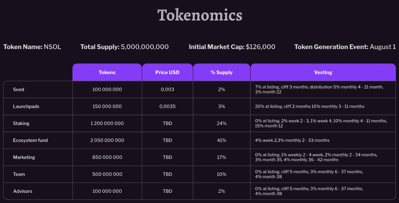399x203 pixels.
Task: Click the Marketing row label
Action: click(24, 157)
